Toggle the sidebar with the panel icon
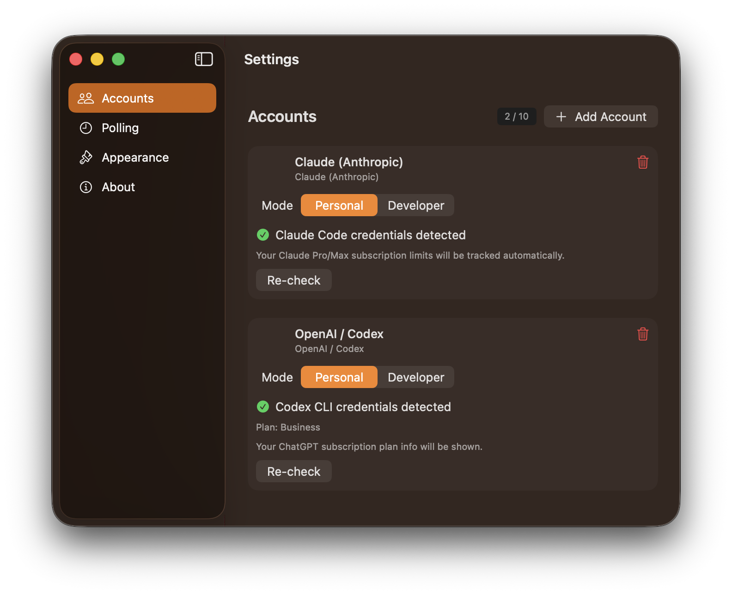The image size is (732, 595). 204,59
